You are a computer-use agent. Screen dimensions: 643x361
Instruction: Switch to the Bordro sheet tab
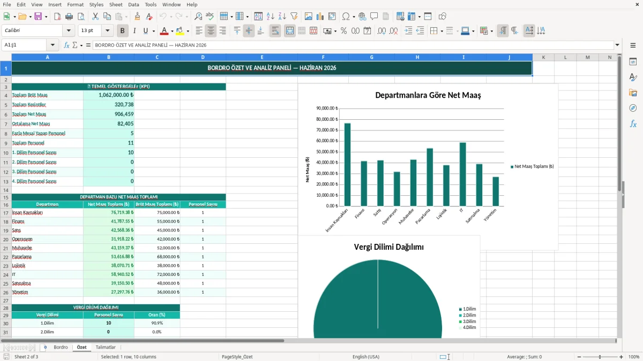click(61, 347)
